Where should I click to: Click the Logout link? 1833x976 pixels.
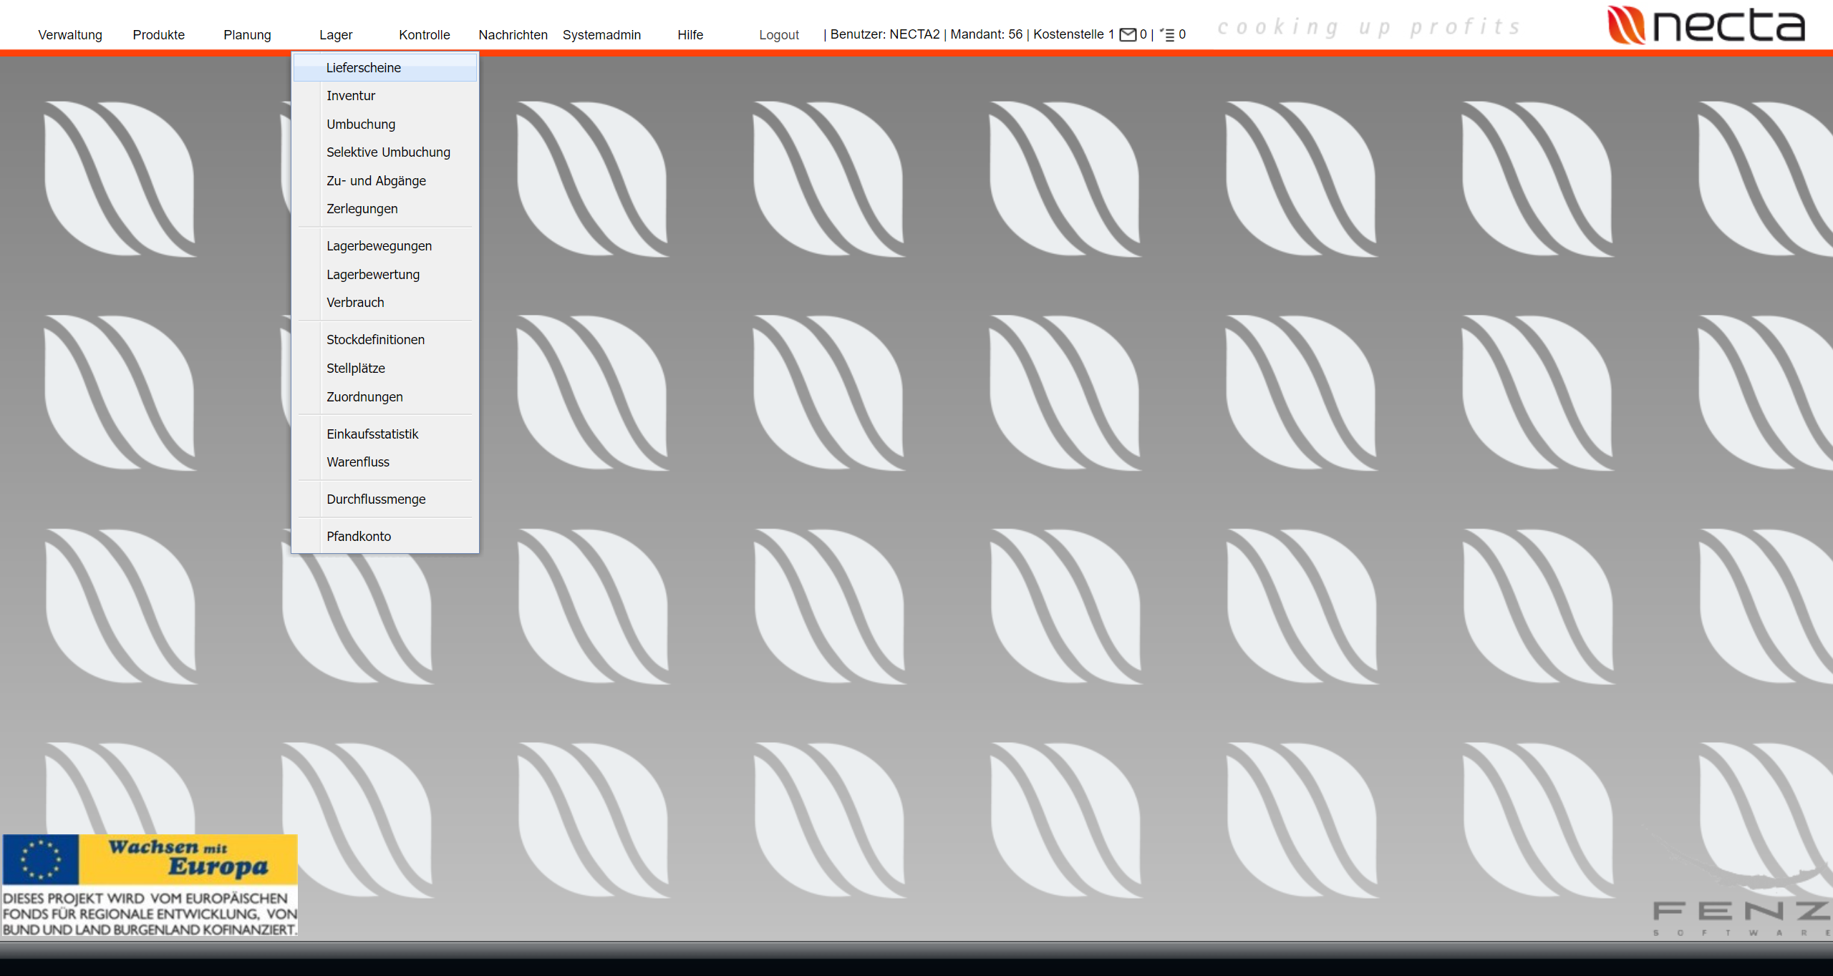(x=778, y=35)
